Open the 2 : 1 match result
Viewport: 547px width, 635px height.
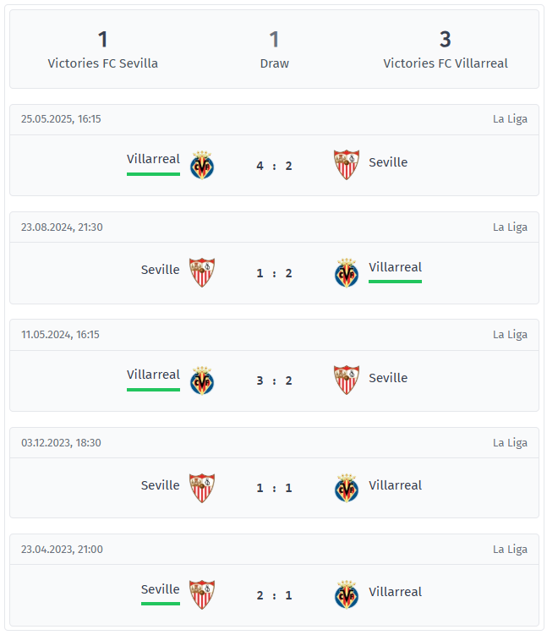pyautogui.click(x=274, y=595)
